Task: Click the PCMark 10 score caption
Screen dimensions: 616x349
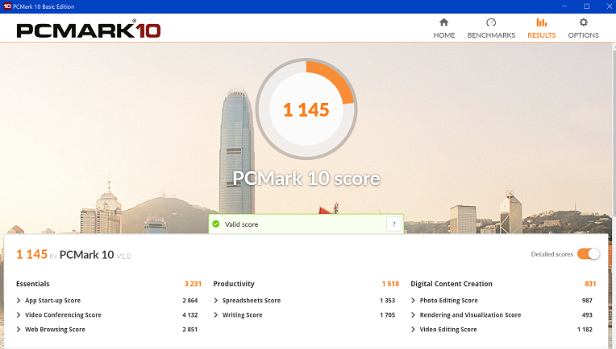Action: 306,179
